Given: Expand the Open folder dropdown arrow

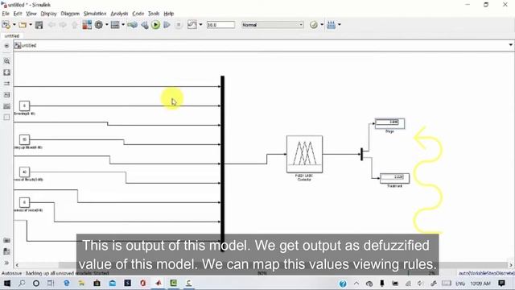Looking at the screenshot, I should pos(31,25).
